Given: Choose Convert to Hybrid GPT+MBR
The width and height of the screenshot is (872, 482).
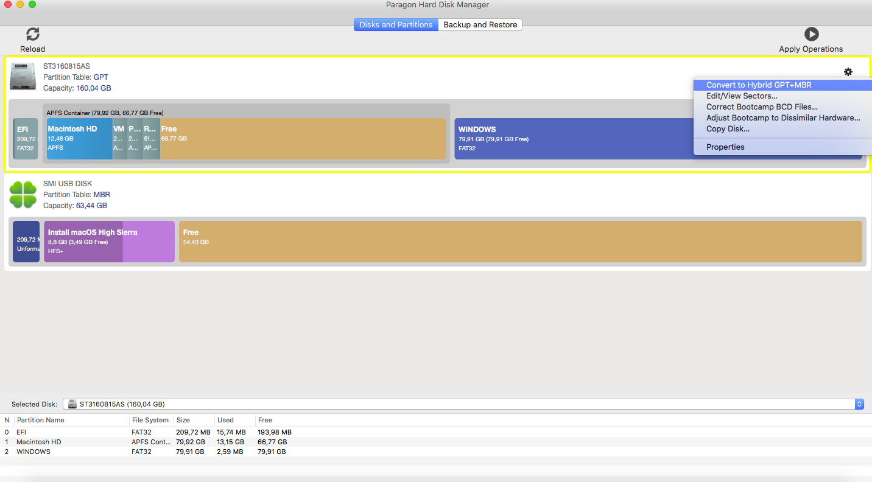Looking at the screenshot, I should tap(758, 85).
